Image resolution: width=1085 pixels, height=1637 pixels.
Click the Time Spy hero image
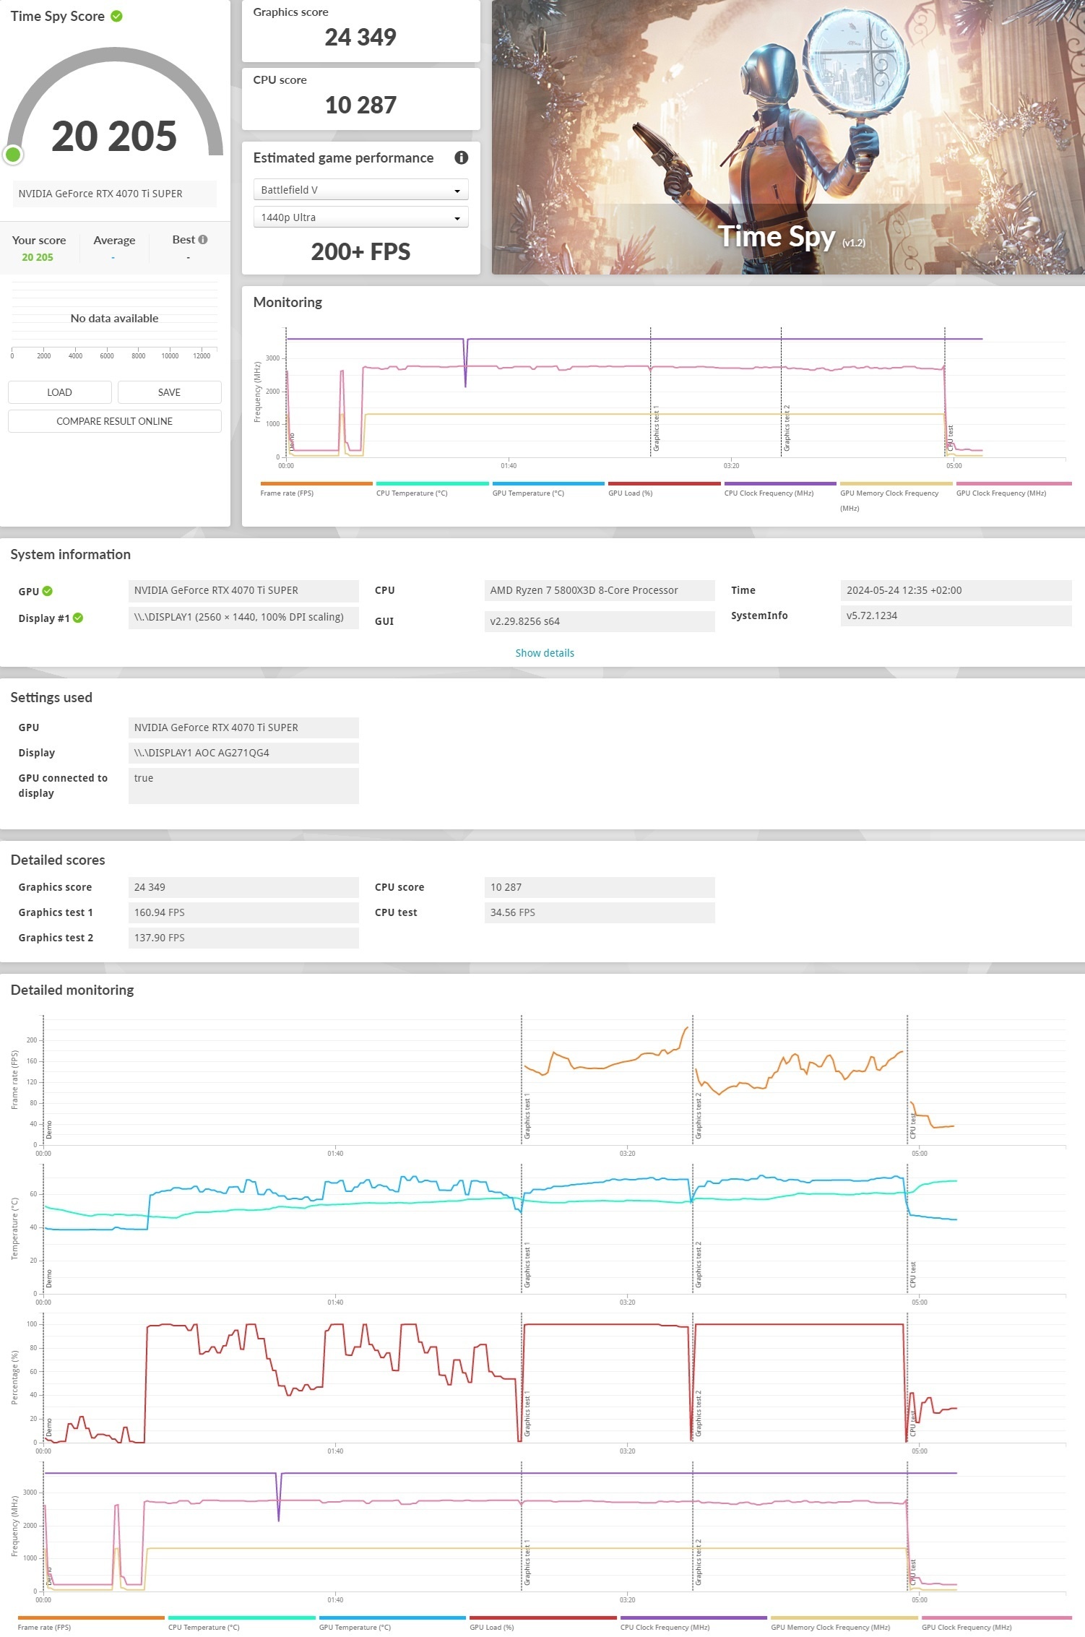coord(788,137)
